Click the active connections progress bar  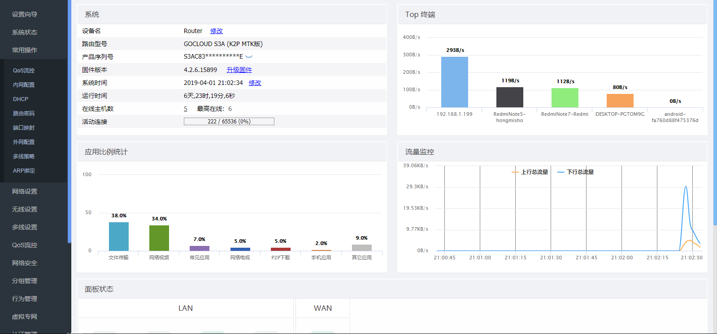pyautogui.click(x=229, y=122)
